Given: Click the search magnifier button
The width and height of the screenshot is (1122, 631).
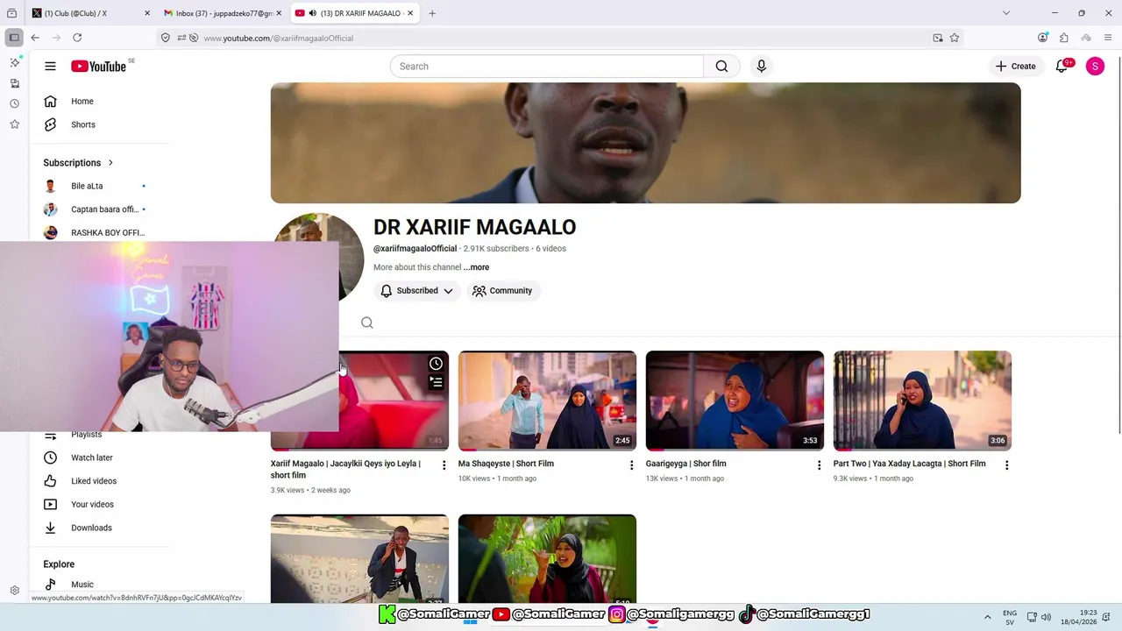Looking at the screenshot, I should [x=721, y=67].
